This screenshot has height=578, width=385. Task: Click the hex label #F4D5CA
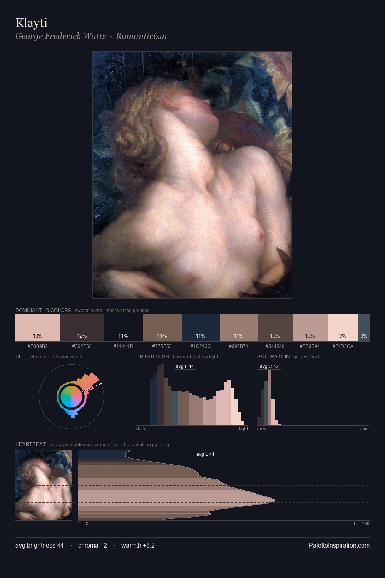coord(343,346)
